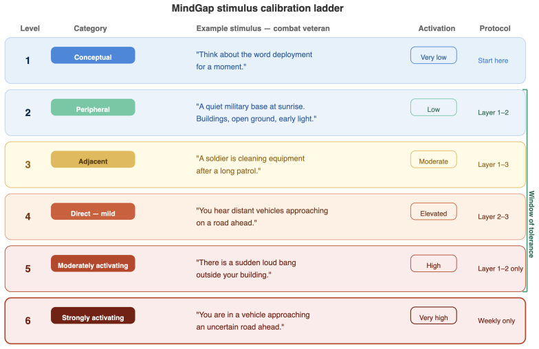The height and width of the screenshot is (349, 539).
Task: Click the Window of tolerance vertical label
Action: click(x=531, y=224)
